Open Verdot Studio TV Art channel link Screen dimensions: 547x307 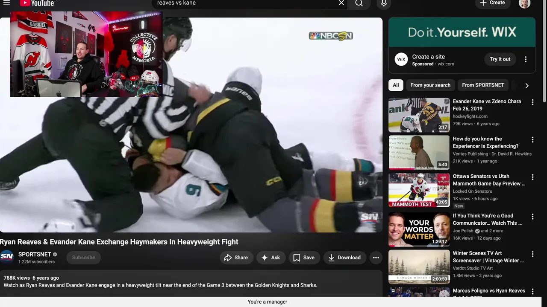pyautogui.click(x=473, y=268)
